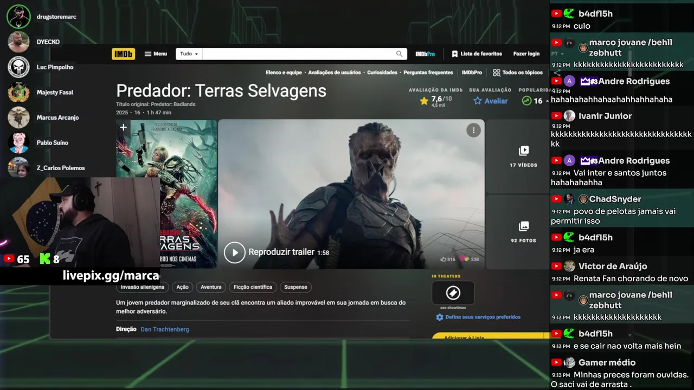The width and height of the screenshot is (694, 390).
Task: Open Lista de favoritos
Action: [477, 54]
